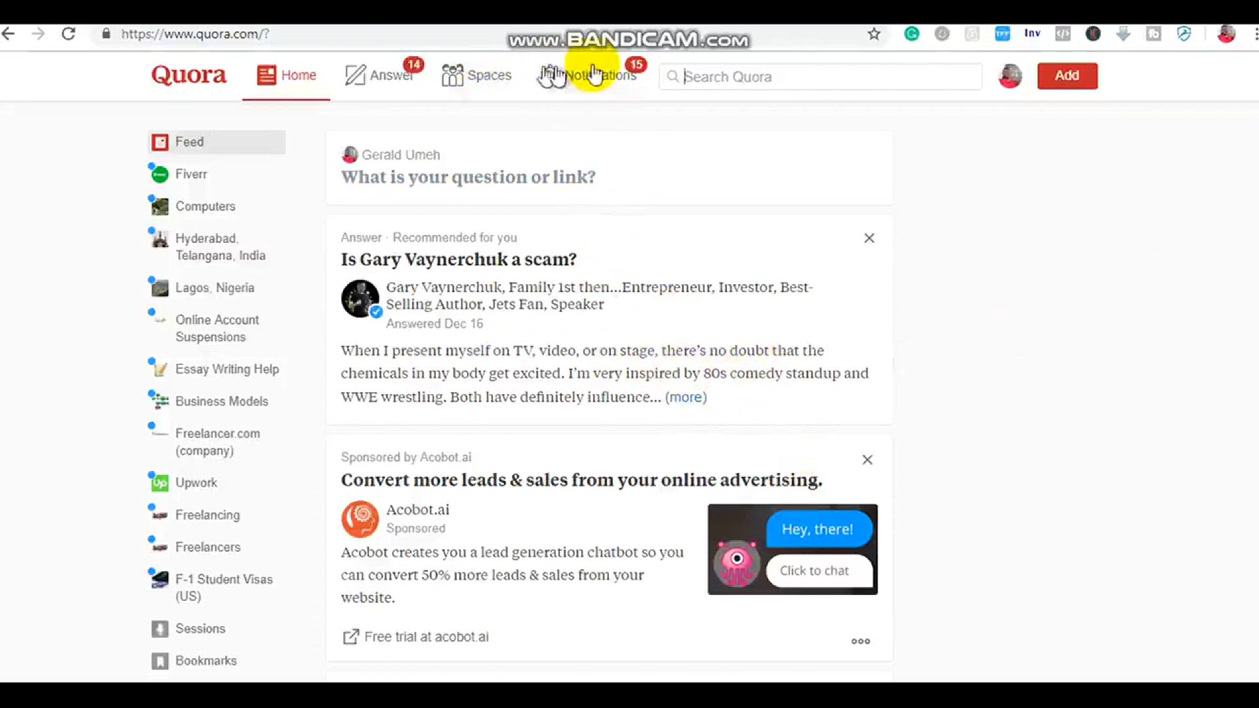Open Bookmarks in the sidebar
This screenshot has width=1259, height=708.
click(205, 661)
